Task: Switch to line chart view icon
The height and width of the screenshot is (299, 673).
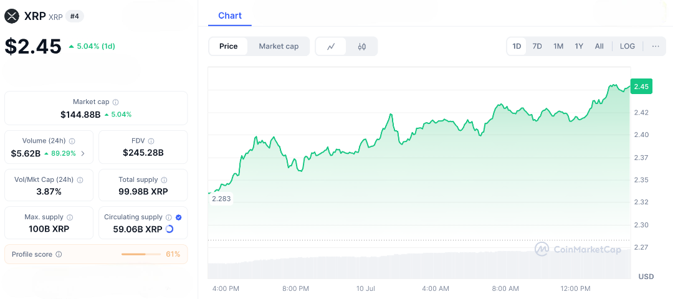Action: (331, 46)
